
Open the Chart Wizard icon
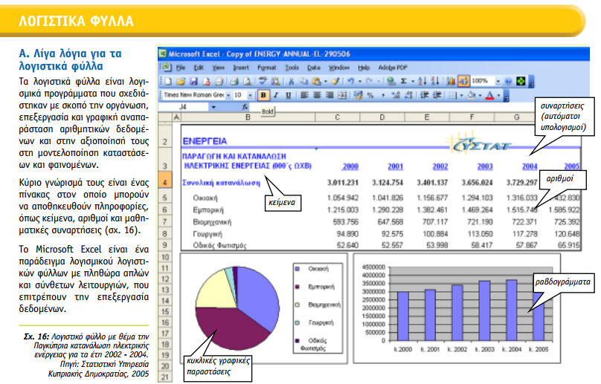point(451,81)
